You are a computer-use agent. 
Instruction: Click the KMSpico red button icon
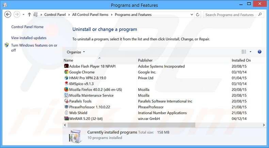coord(66,84)
